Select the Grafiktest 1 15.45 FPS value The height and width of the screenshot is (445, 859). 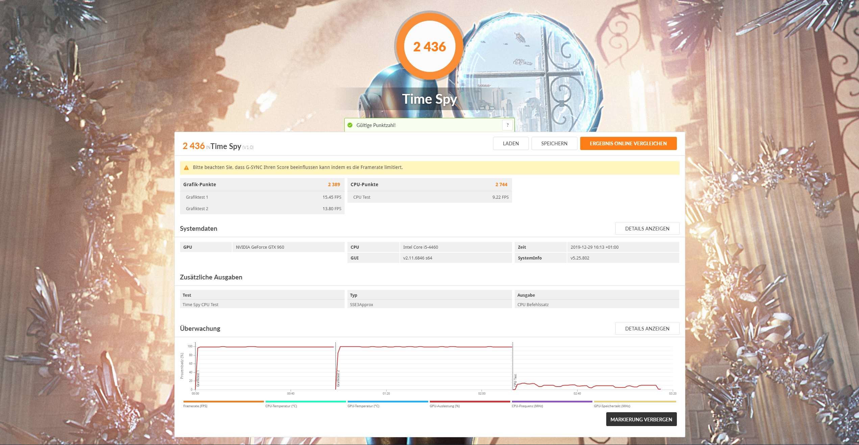click(332, 197)
